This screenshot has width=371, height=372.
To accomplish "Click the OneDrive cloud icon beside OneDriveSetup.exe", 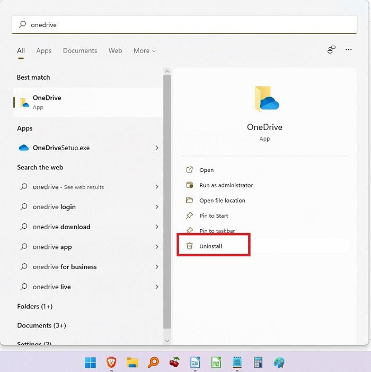I will 24,148.
